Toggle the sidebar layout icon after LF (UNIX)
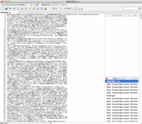The image size is (142, 124). point(76,9)
